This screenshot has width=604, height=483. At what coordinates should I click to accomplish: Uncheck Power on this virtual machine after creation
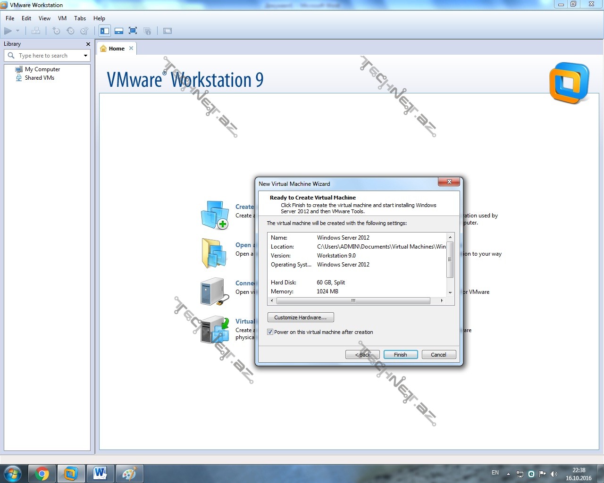270,332
